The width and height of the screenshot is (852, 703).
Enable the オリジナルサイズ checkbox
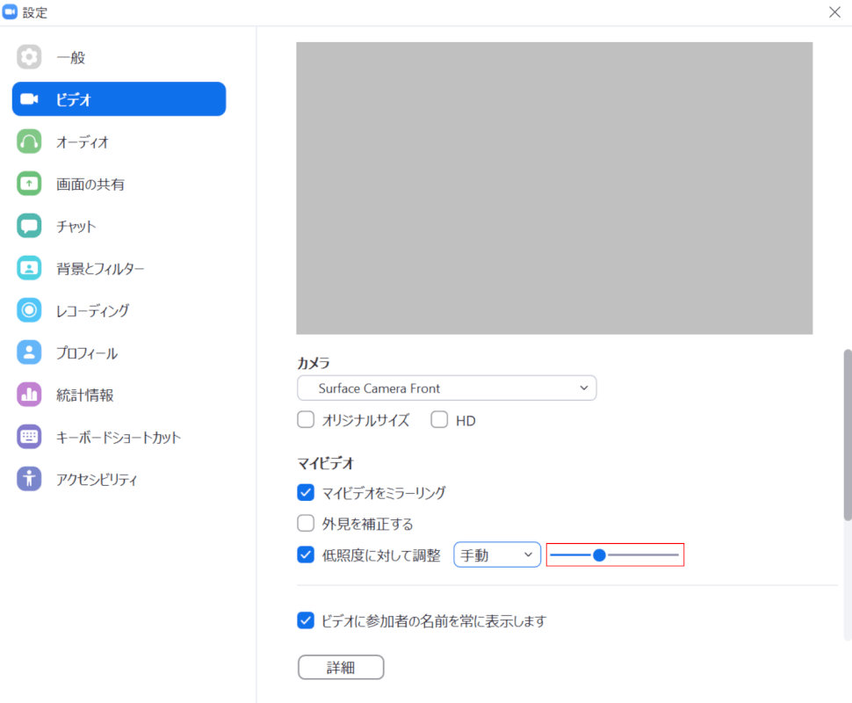(x=306, y=420)
